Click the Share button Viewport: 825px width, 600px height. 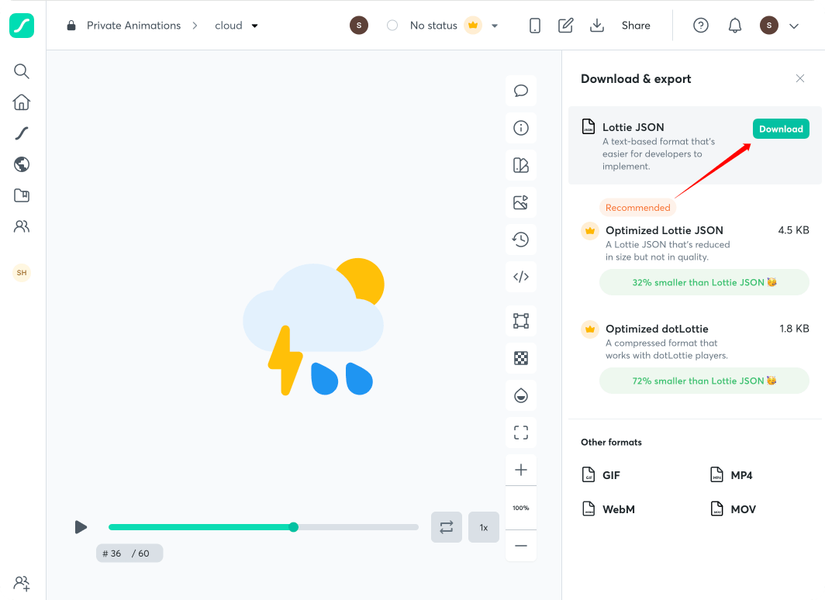636,26
